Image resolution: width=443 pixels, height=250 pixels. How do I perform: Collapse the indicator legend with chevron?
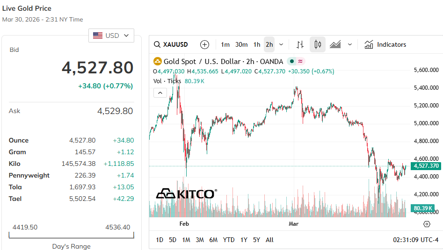[x=160, y=93]
